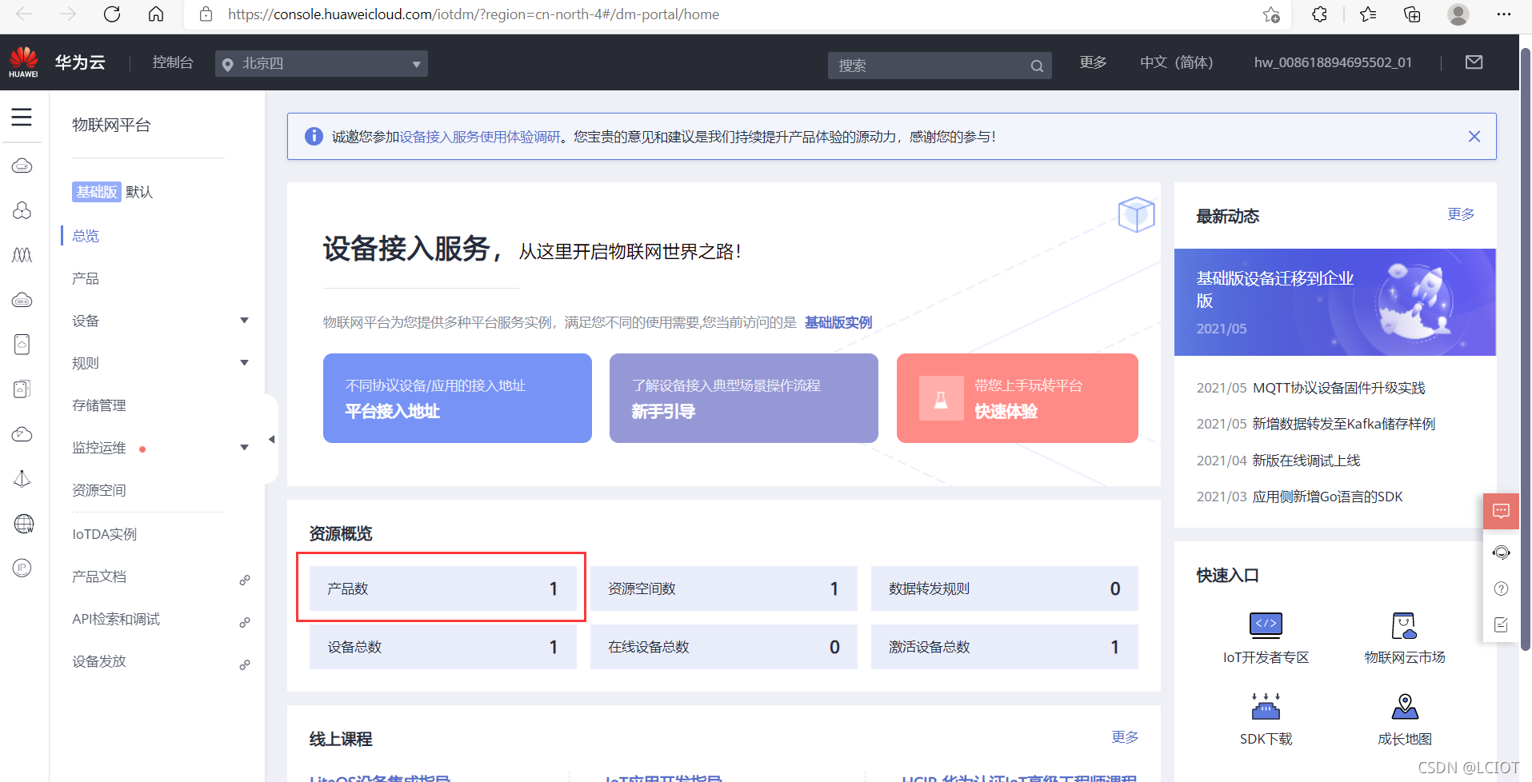Click the Huawei logo
The width and height of the screenshot is (1532, 782).
click(x=23, y=62)
